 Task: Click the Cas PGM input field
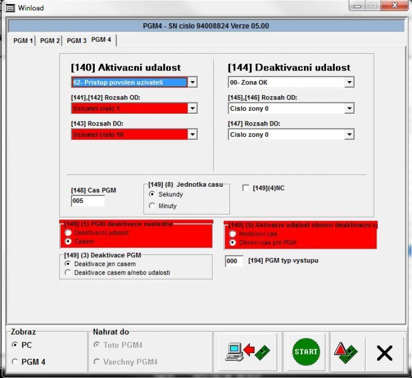point(88,201)
